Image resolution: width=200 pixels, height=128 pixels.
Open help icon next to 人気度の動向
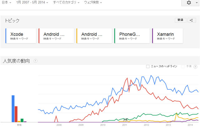coord(35,61)
